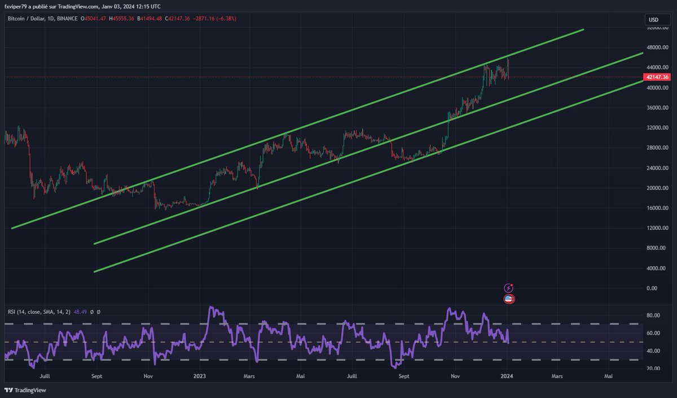Click the 48000.00 price axis label

(x=657, y=47)
